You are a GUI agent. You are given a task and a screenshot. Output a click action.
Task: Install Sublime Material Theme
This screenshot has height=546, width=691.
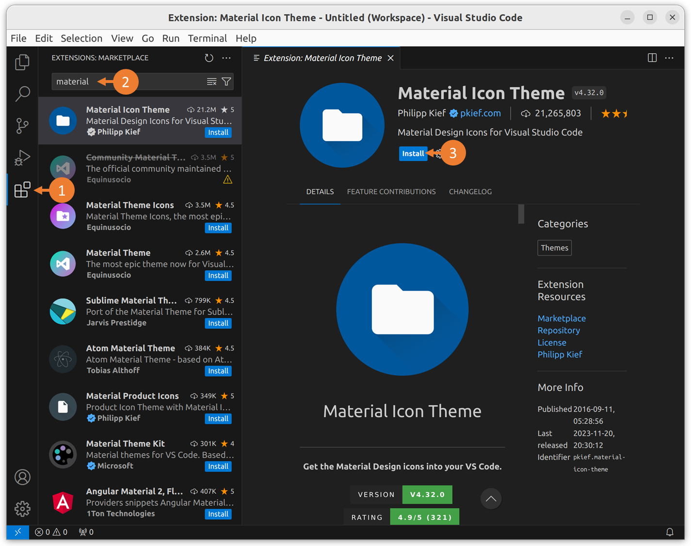coord(218,323)
